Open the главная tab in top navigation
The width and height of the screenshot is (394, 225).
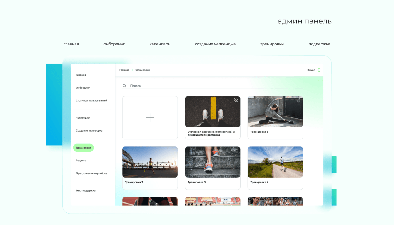click(71, 44)
